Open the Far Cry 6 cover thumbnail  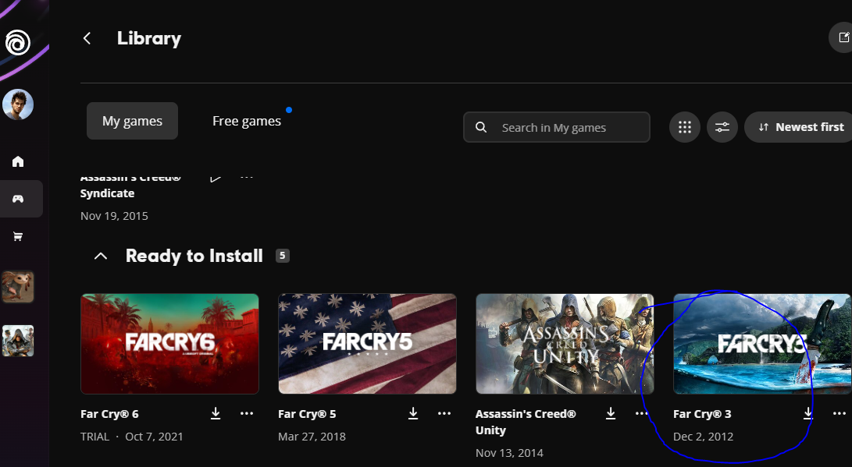(169, 344)
